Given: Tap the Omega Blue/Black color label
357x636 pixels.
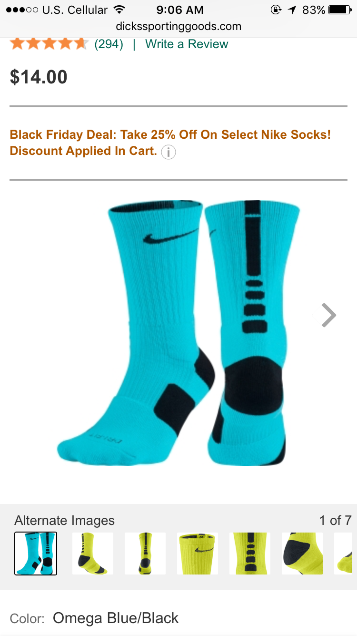Looking at the screenshot, I should pos(116,618).
